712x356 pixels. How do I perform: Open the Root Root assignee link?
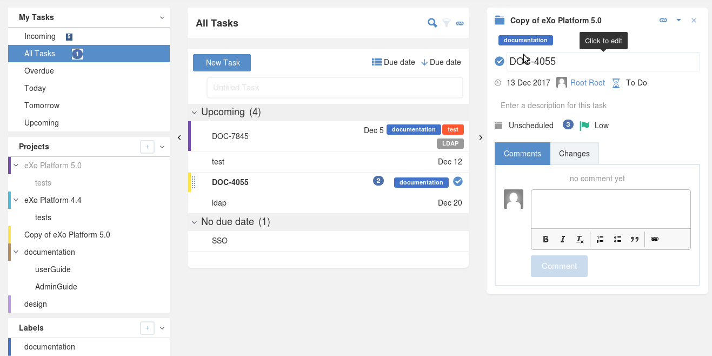(x=588, y=83)
